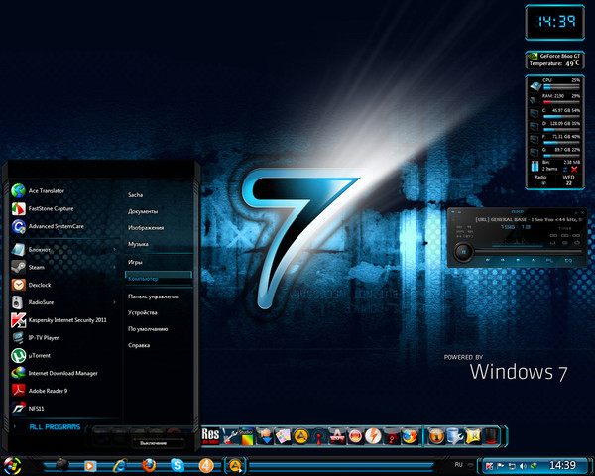Click the Windows Start orb
The width and height of the screenshot is (595, 476).
coord(12,466)
